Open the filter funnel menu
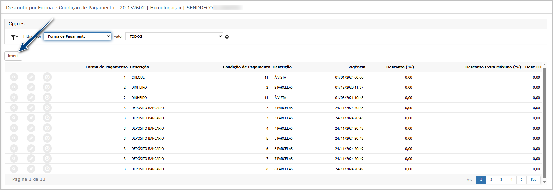Screen dimensions: 553x190 tap(14, 37)
